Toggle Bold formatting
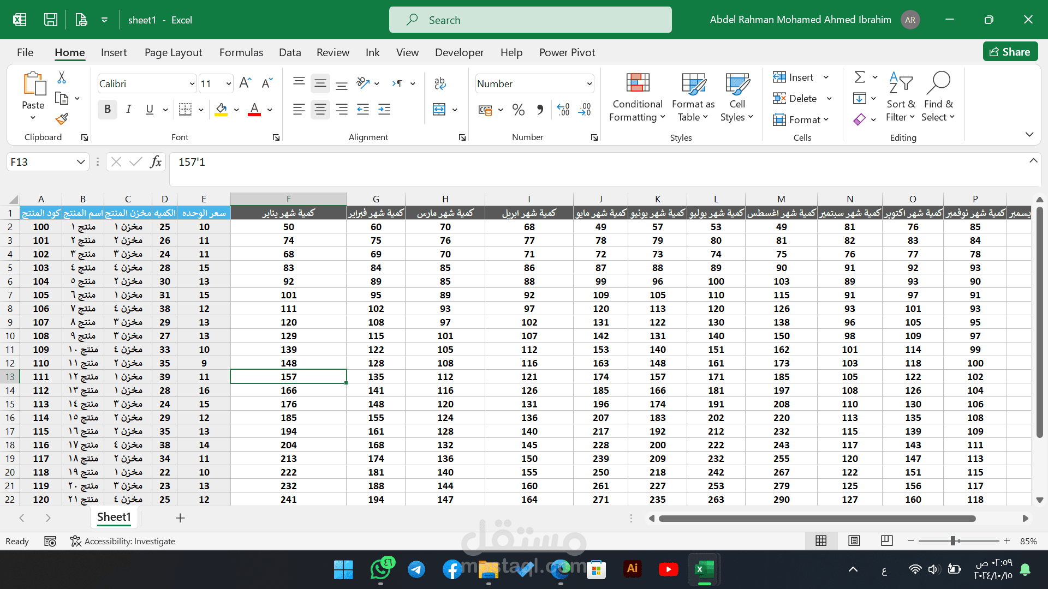Image resolution: width=1048 pixels, height=589 pixels. click(x=108, y=110)
